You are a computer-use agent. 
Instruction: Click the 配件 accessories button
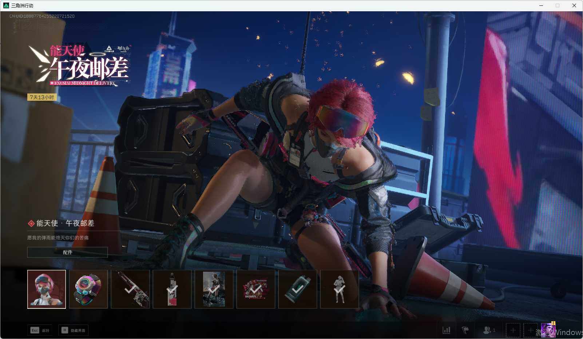pyautogui.click(x=68, y=252)
